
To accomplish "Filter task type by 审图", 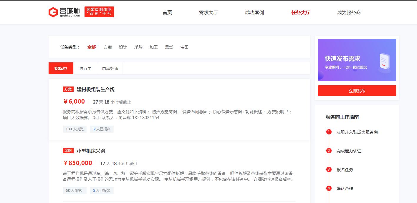I will tap(184, 47).
